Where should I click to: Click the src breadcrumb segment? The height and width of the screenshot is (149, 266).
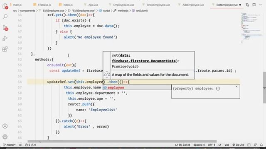tap(15, 11)
